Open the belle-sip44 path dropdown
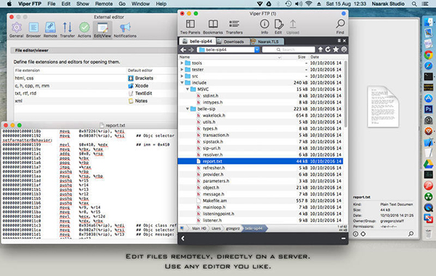 (257, 49)
